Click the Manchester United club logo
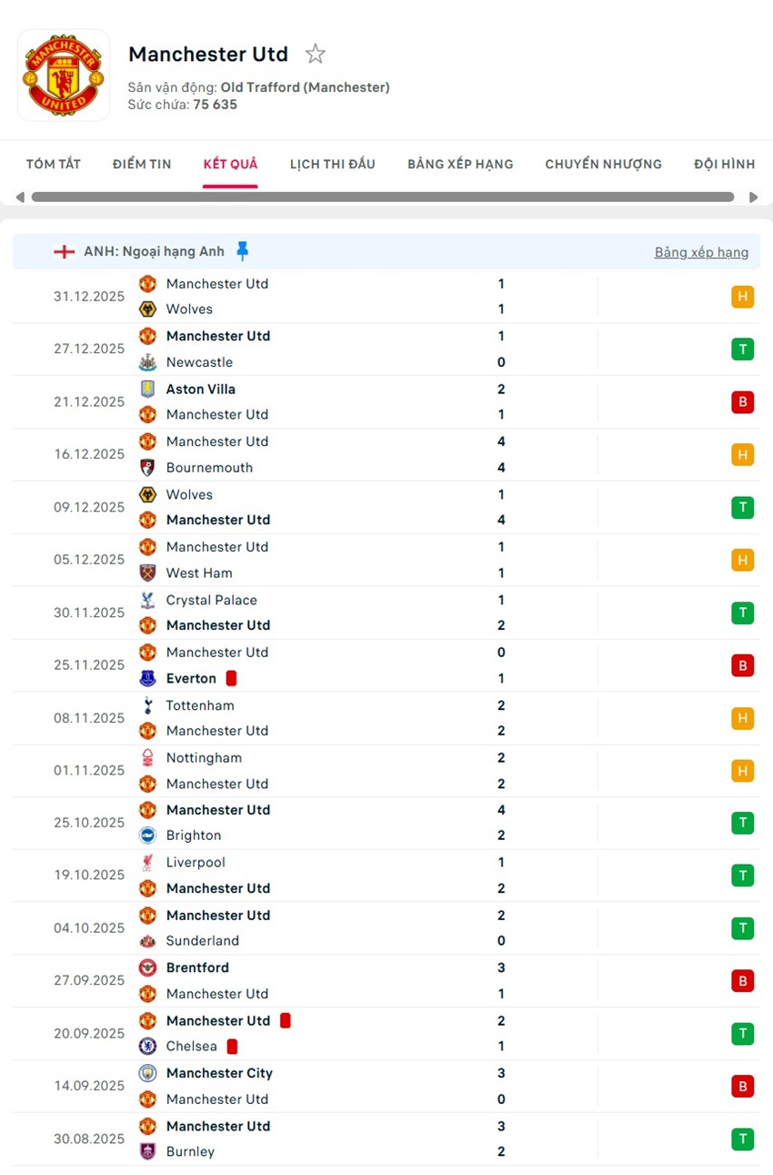The height and width of the screenshot is (1175, 773). (64, 76)
